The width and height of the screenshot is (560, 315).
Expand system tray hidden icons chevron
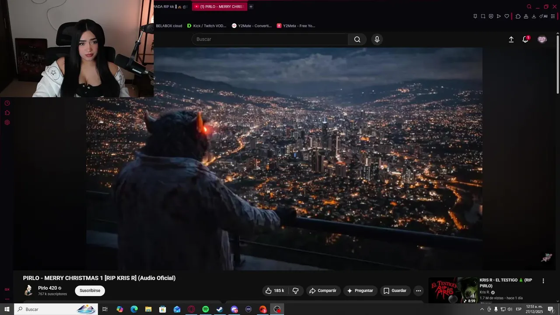point(482,309)
